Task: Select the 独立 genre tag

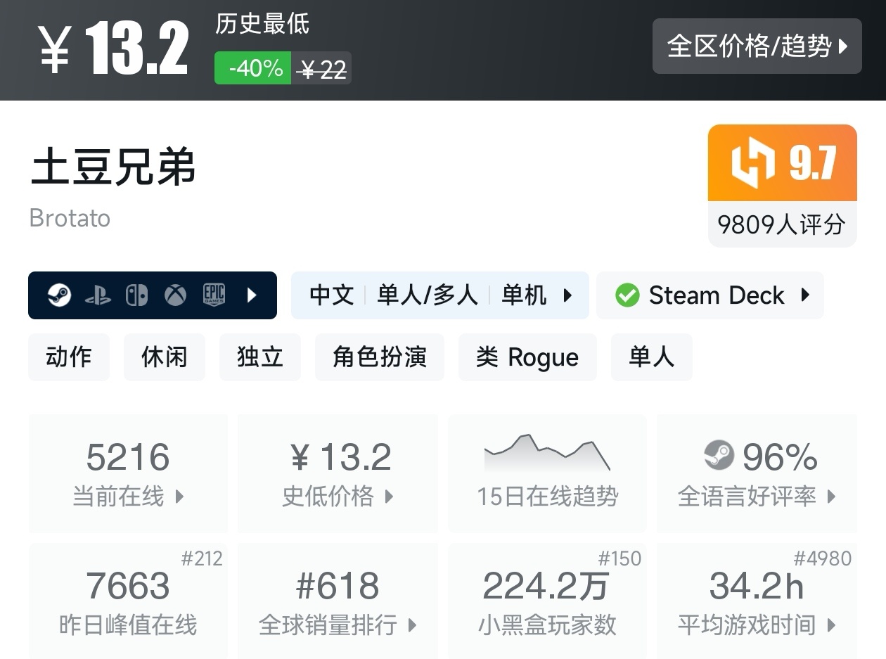Action: point(260,357)
